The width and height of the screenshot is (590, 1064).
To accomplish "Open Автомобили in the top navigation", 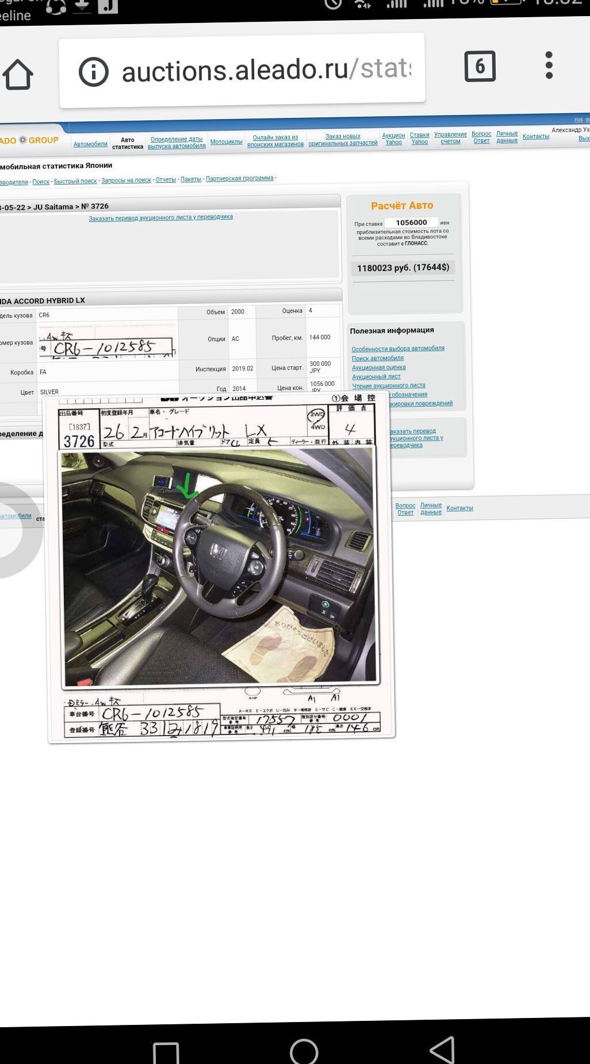I will [90, 144].
